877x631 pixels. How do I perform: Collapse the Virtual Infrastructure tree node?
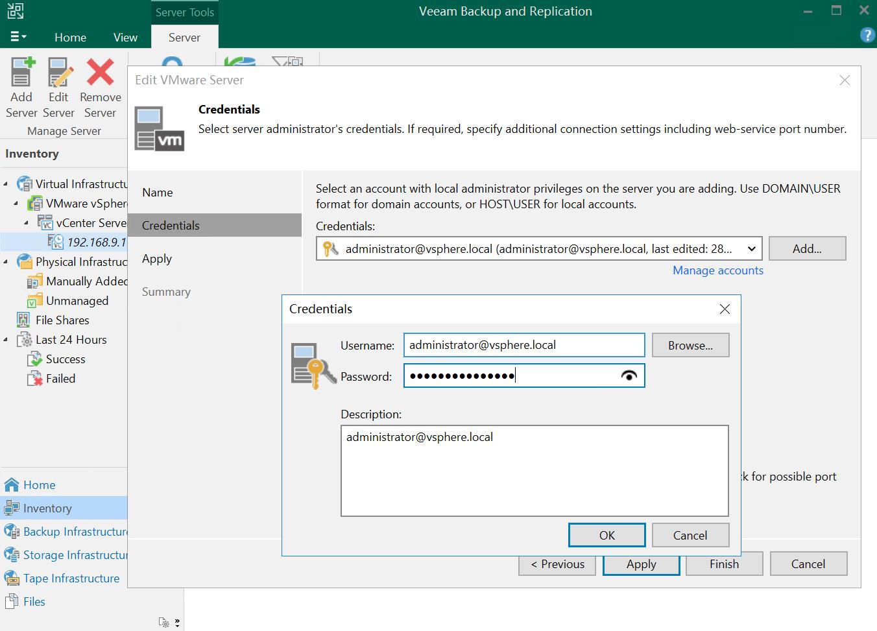click(6, 184)
